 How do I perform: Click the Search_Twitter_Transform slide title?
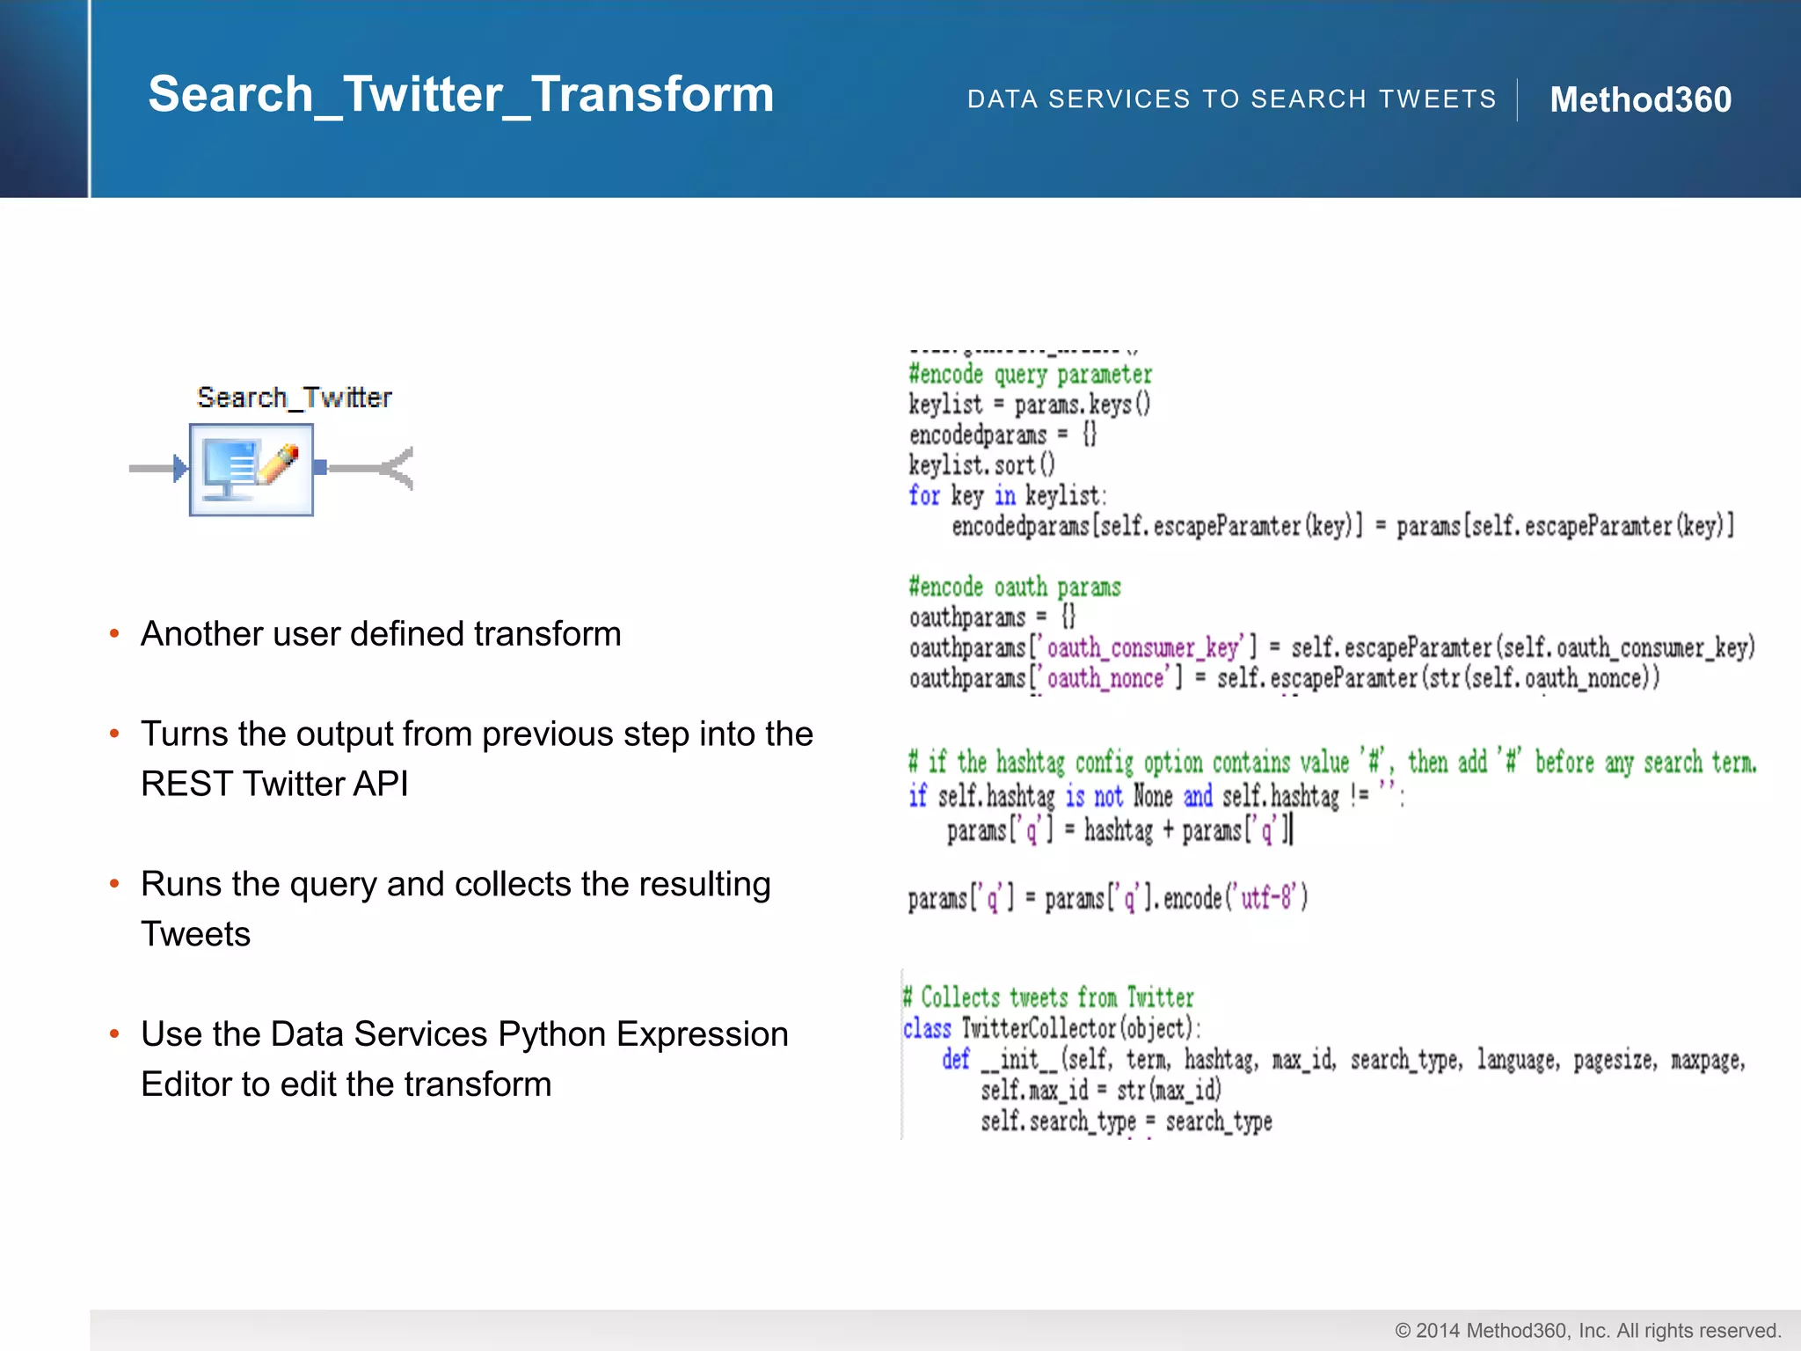click(x=461, y=94)
